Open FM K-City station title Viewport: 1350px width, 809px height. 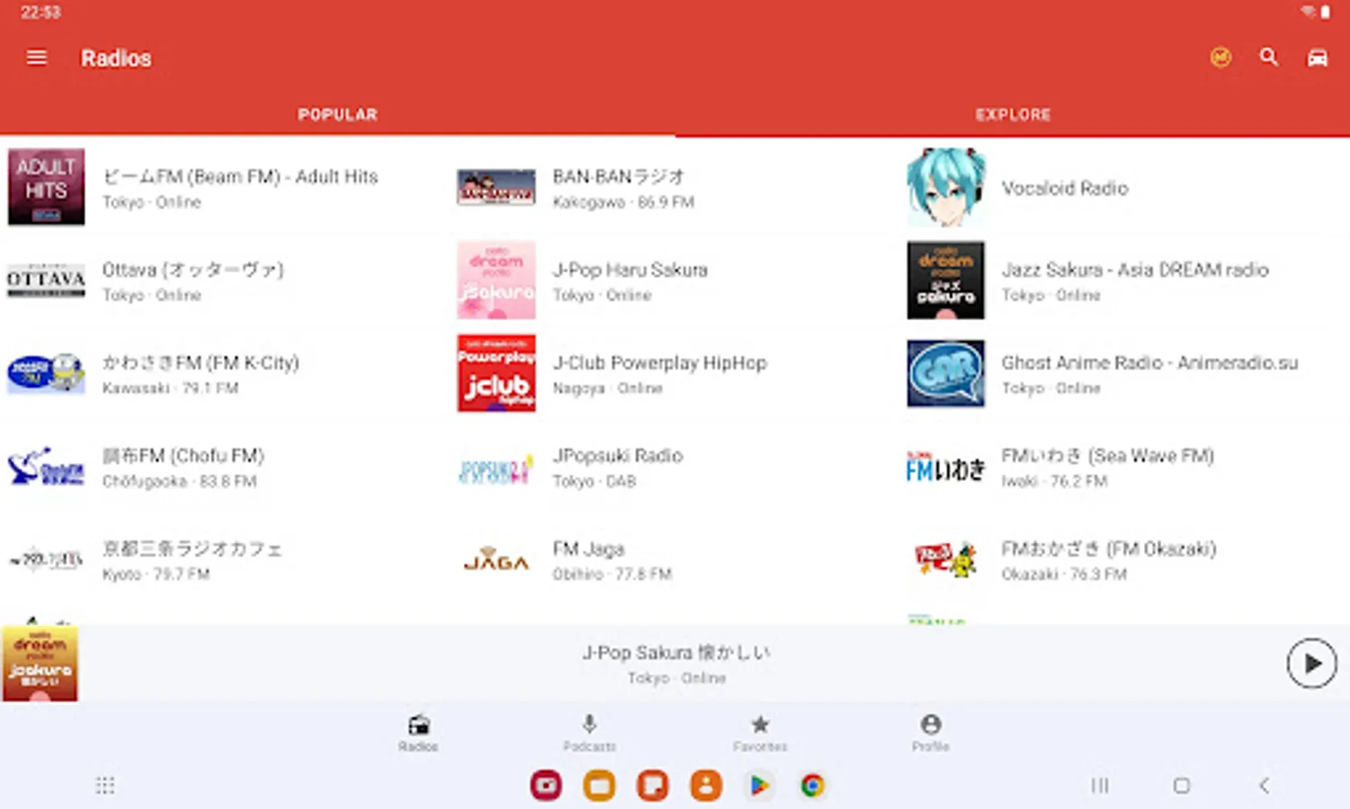[x=201, y=362]
